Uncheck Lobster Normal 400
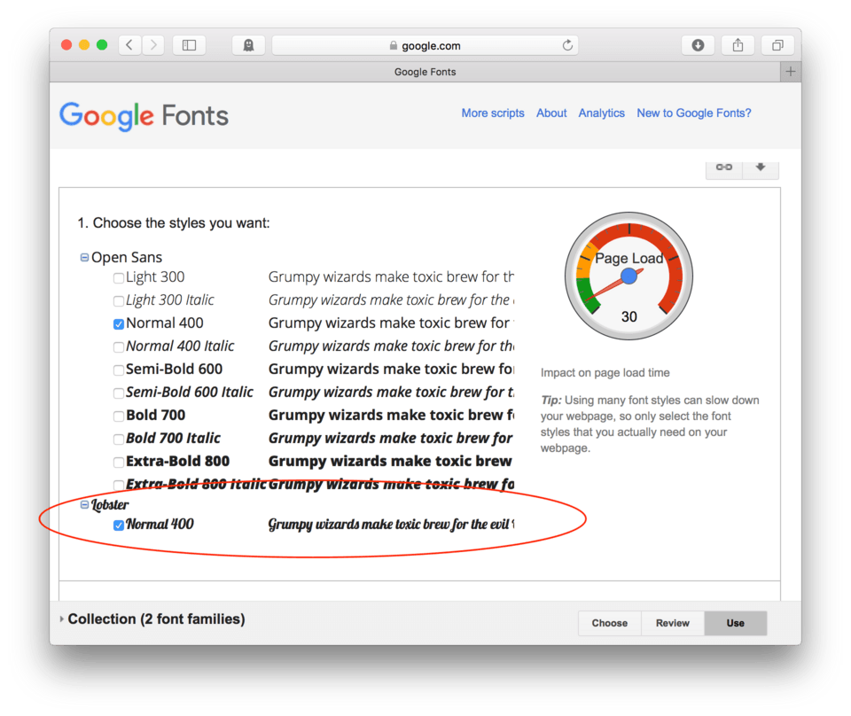 [x=118, y=525]
